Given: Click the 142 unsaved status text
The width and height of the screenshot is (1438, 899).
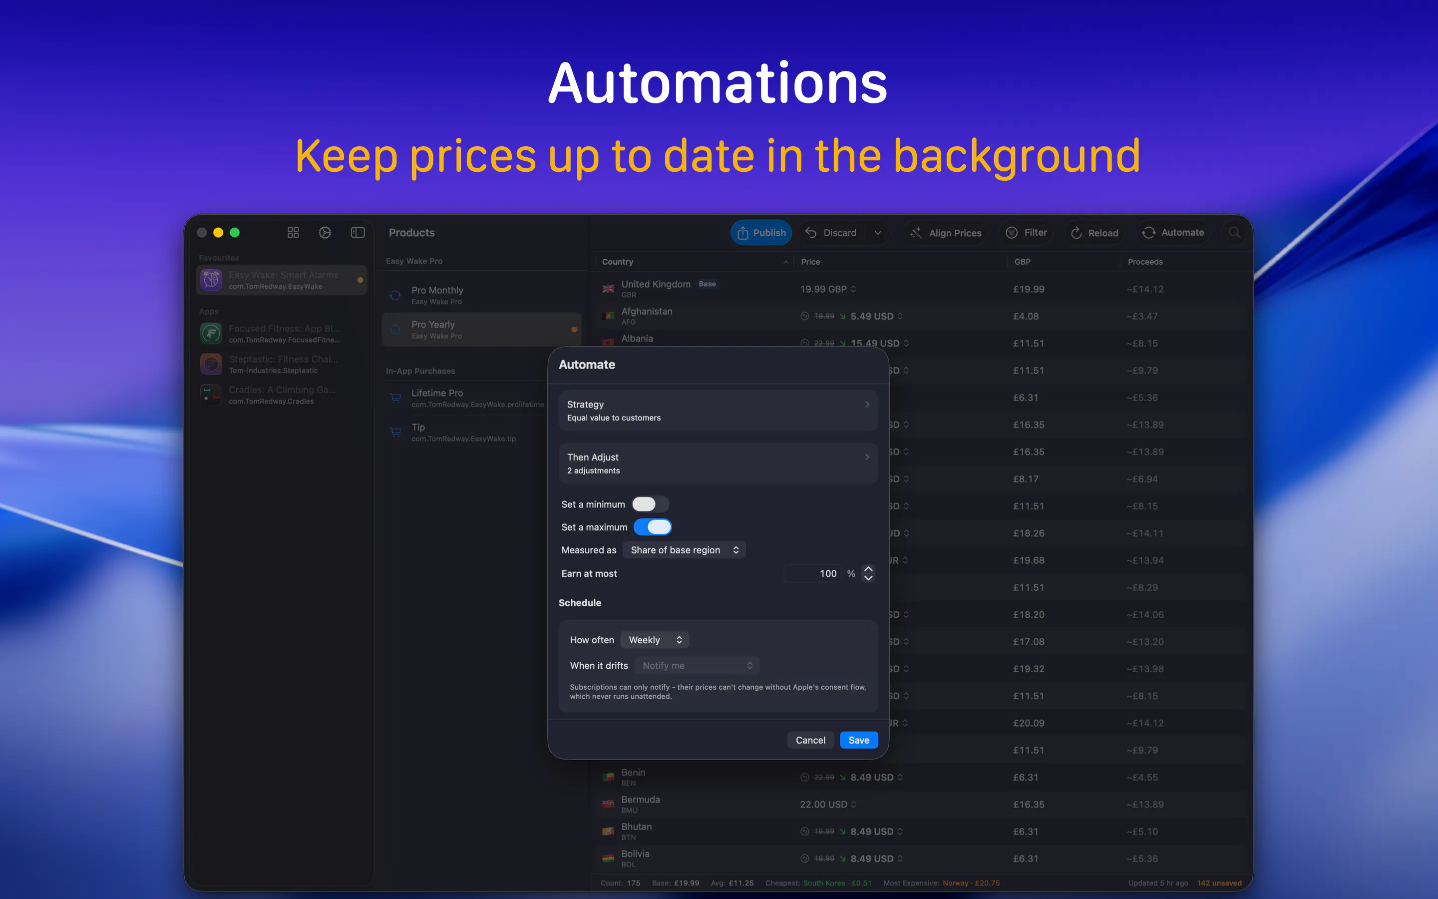Looking at the screenshot, I should (1219, 883).
